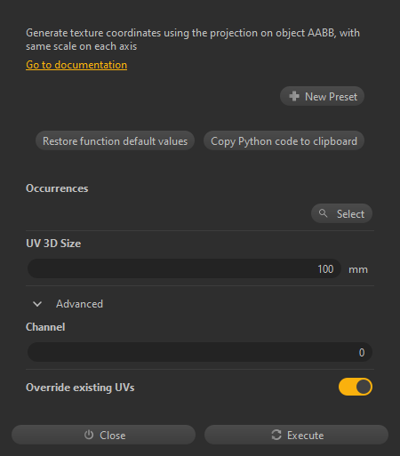Open the Go to documentation link
This screenshot has width=400, height=456.
76,65
